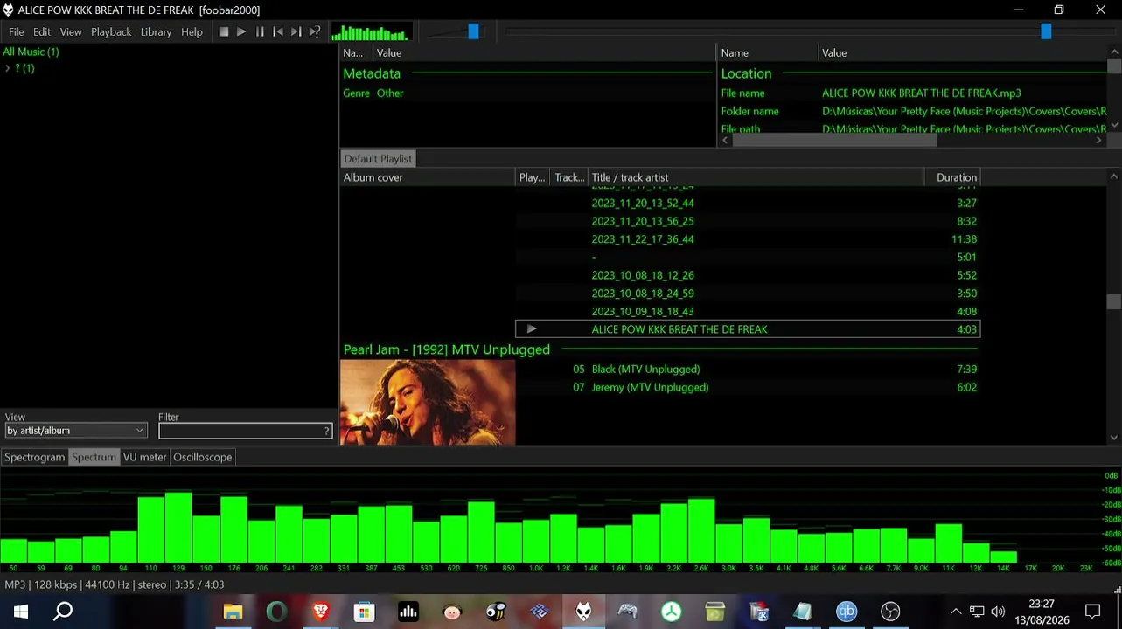Click the seek bar position handle

(1046, 31)
